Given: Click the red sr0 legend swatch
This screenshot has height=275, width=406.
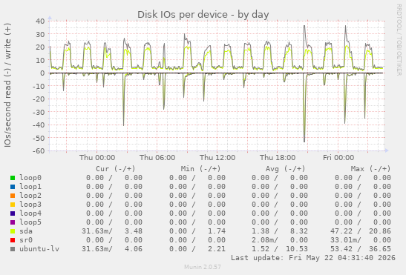Looking at the screenshot, I should pos(13,240).
